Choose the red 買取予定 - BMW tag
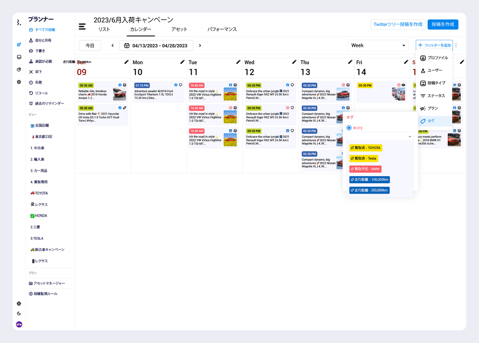The image size is (479, 343). pyautogui.click(x=365, y=169)
